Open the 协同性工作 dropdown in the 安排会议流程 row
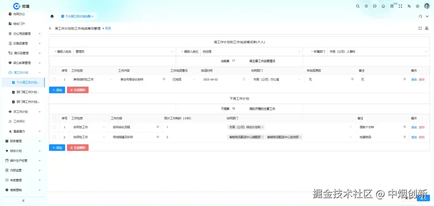 [88, 127]
